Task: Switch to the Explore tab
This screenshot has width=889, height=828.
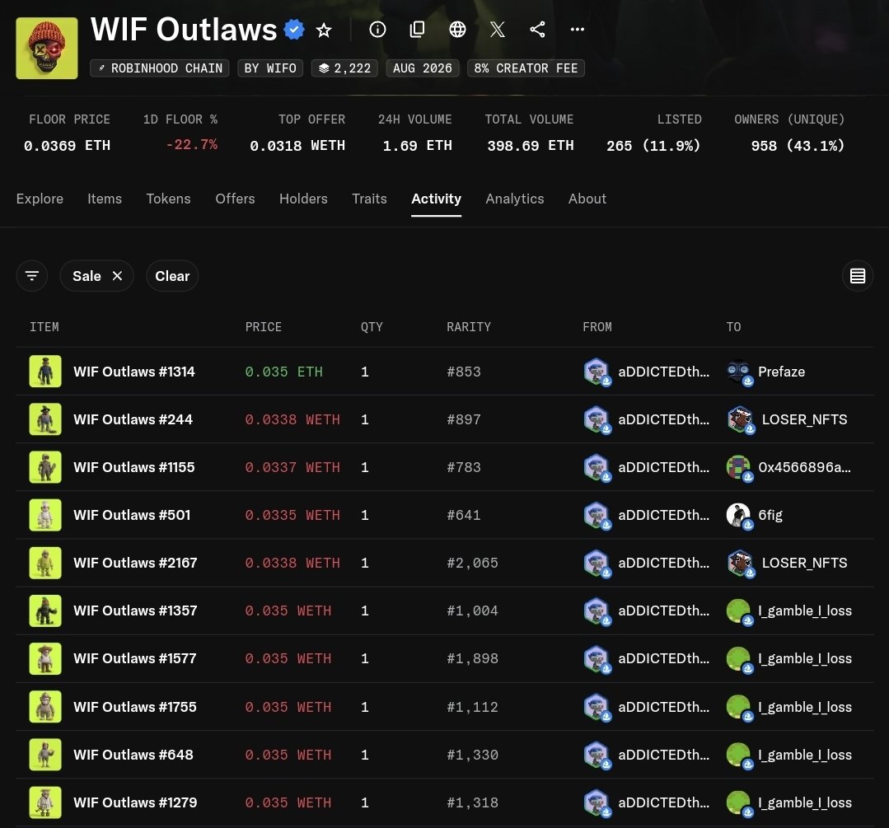Action: (x=40, y=199)
